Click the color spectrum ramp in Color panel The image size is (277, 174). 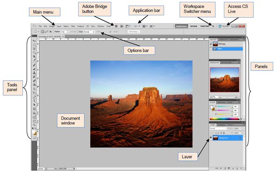[x=224, y=119]
